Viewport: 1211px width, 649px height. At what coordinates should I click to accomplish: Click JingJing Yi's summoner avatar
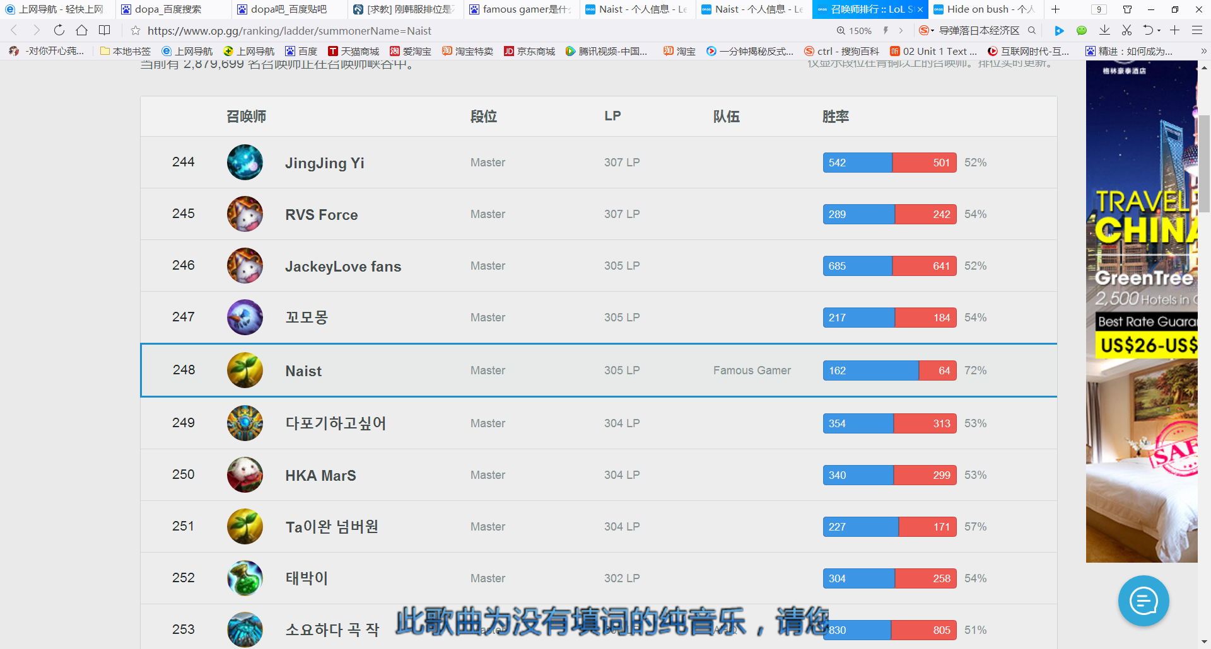(x=245, y=163)
